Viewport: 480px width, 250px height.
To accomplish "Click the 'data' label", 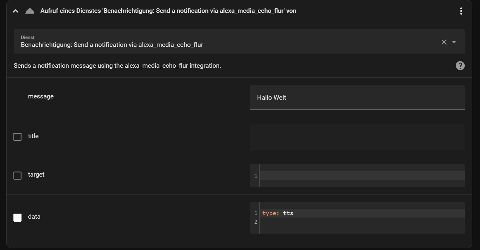I will click(34, 217).
